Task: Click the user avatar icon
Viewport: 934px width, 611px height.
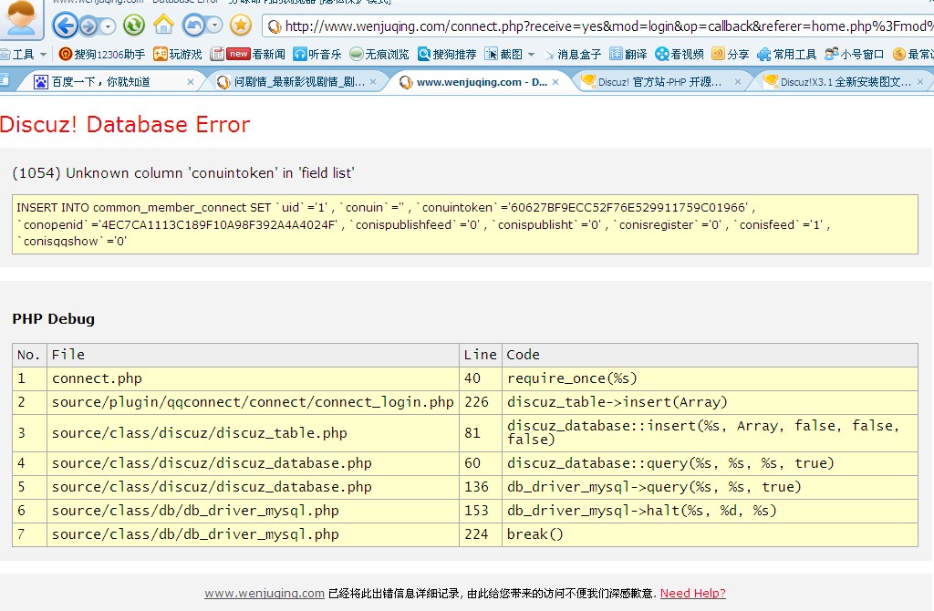Action: click(21, 16)
